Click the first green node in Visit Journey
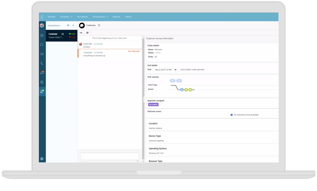The image size is (317, 191). tap(186, 90)
